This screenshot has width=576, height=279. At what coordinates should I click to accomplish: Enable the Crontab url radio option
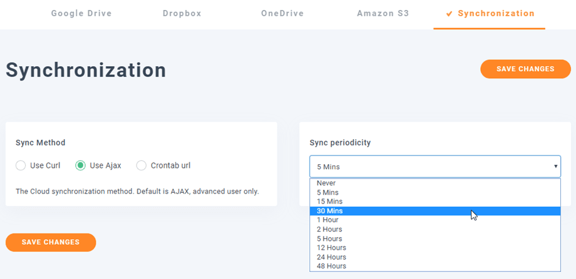[141, 165]
